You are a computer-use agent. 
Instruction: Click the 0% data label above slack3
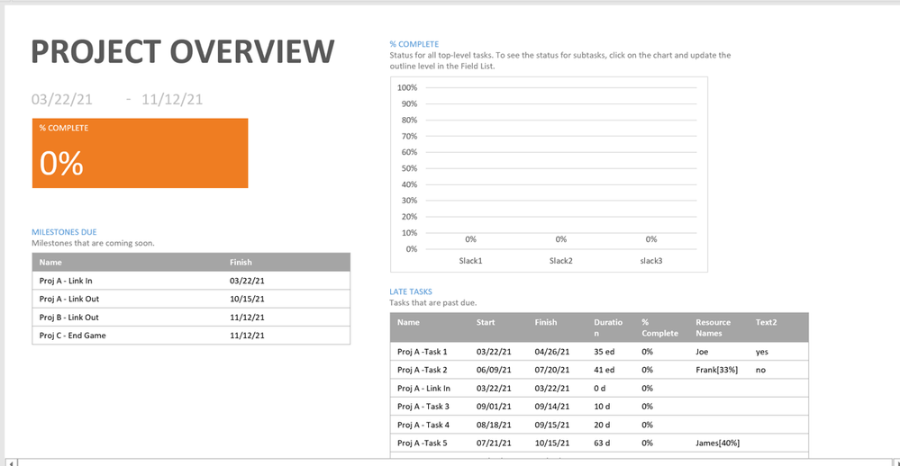[650, 239]
